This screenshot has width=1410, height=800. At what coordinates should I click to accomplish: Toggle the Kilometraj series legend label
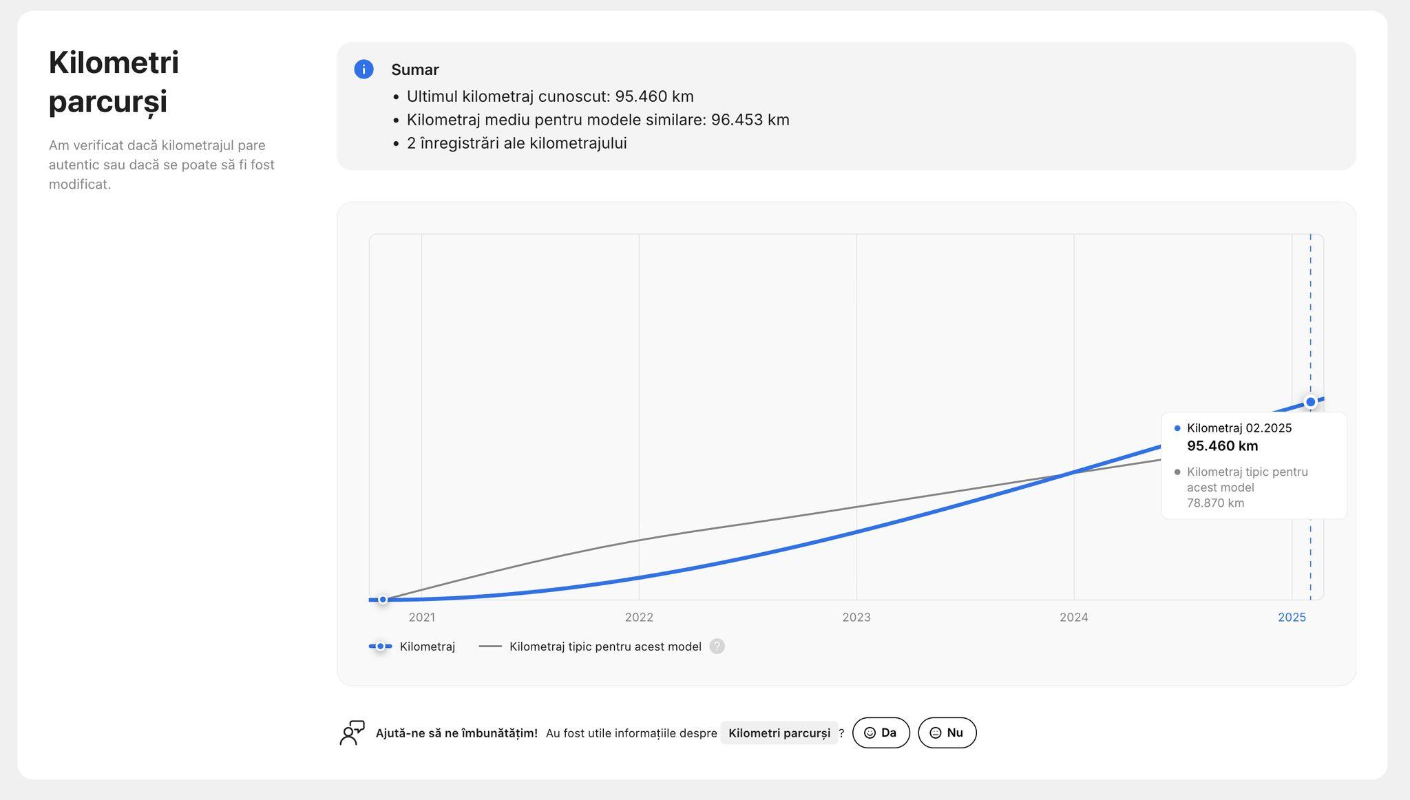(x=427, y=646)
